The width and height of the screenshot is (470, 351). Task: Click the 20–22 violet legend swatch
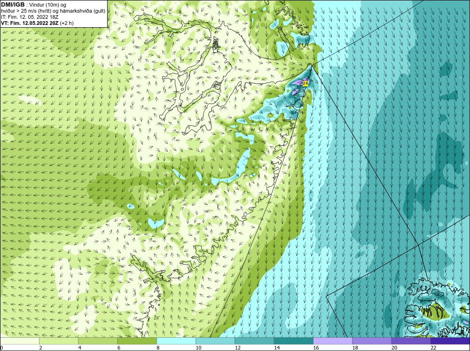coord(411,341)
